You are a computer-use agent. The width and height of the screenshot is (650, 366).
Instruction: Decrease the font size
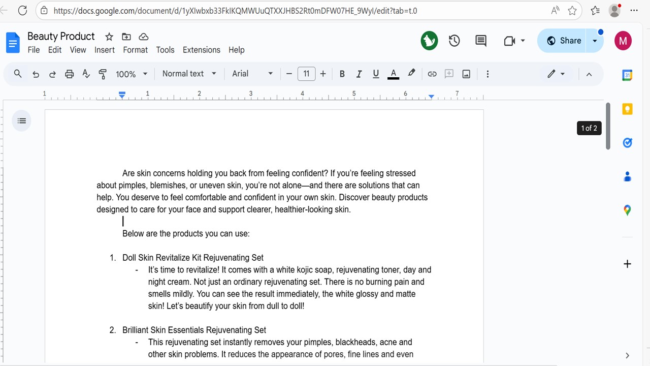tap(289, 74)
